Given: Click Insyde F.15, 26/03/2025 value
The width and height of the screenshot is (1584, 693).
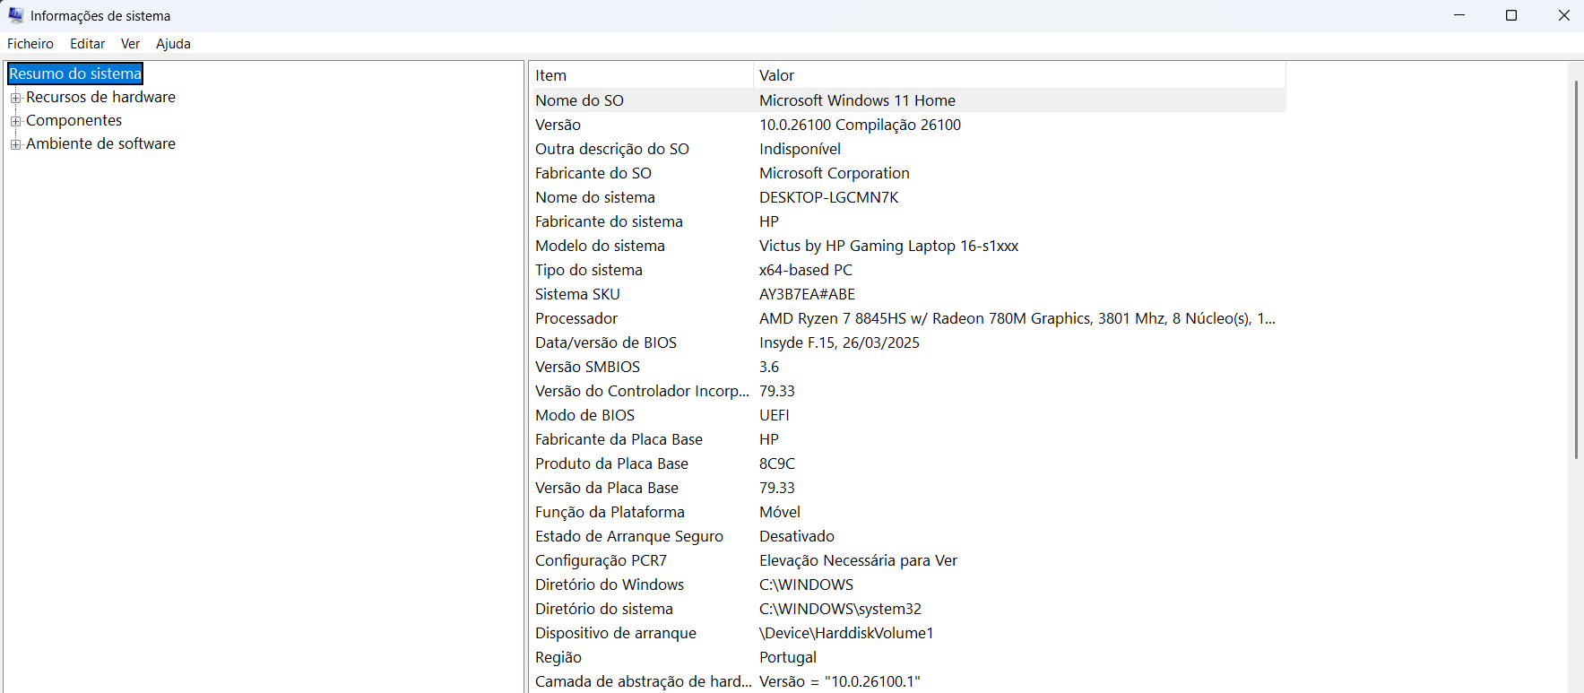Looking at the screenshot, I should tap(839, 342).
